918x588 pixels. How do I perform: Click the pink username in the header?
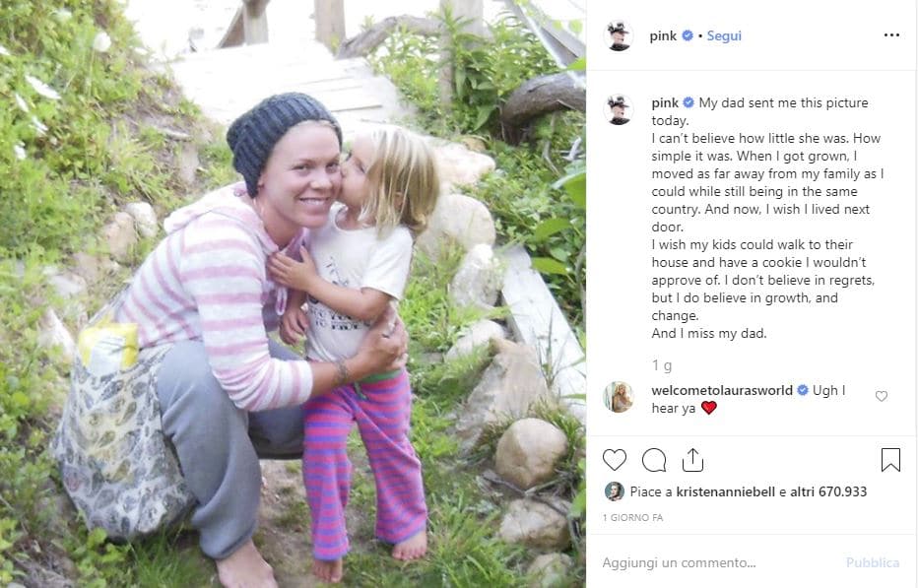[663, 35]
